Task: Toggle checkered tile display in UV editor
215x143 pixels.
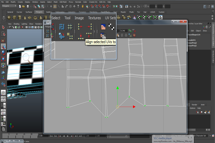Action: tap(111, 27)
